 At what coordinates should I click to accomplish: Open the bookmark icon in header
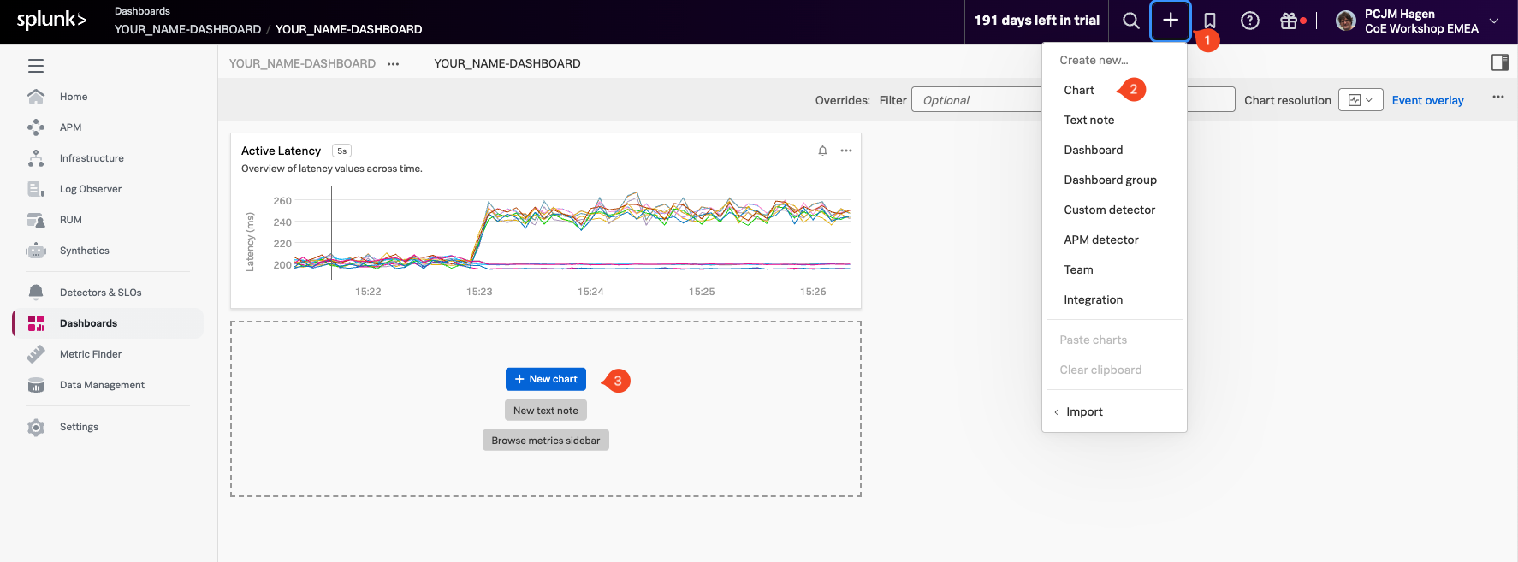(x=1210, y=21)
